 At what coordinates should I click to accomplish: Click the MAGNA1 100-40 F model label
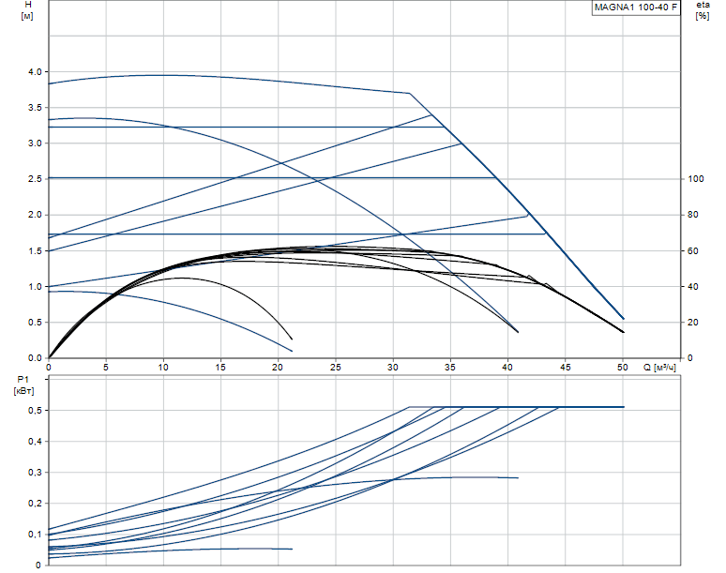[x=636, y=7]
